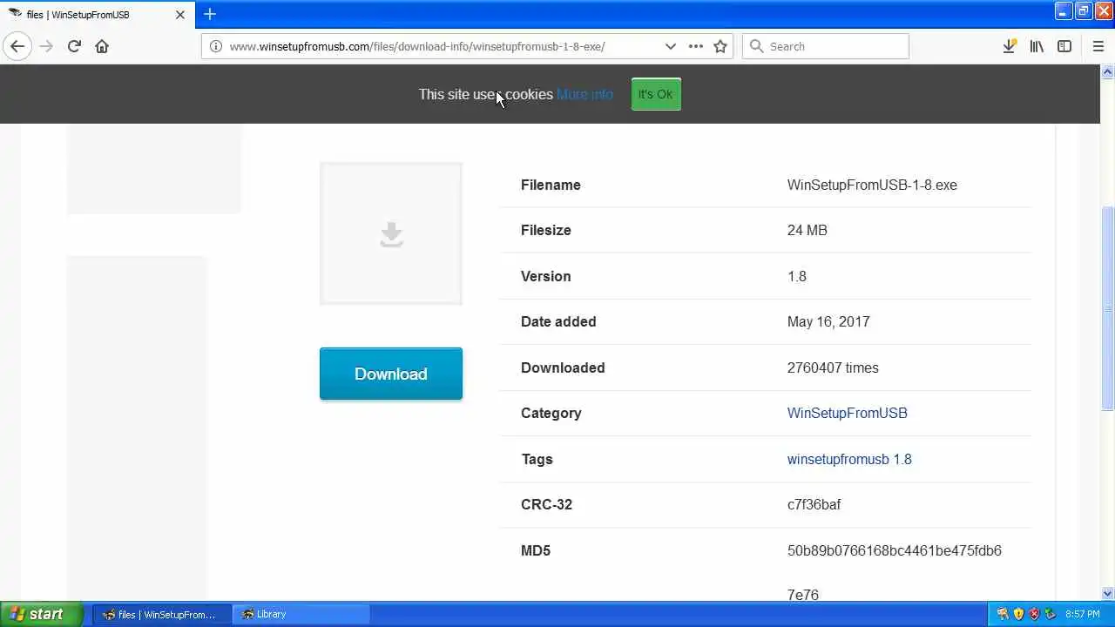Click the blue Download button
The width and height of the screenshot is (1115, 627).
(390, 374)
